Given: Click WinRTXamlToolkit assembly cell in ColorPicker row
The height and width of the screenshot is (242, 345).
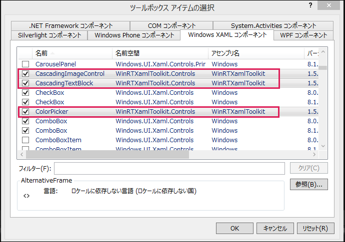Looking at the screenshot, I should pyautogui.click(x=238, y=112).
